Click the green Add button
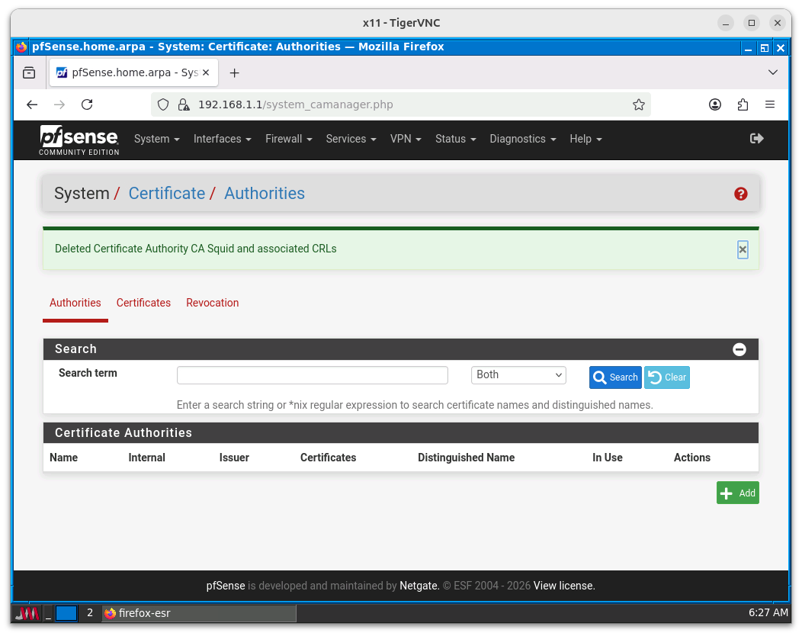 pyautogui.click(x=737, y=493)
